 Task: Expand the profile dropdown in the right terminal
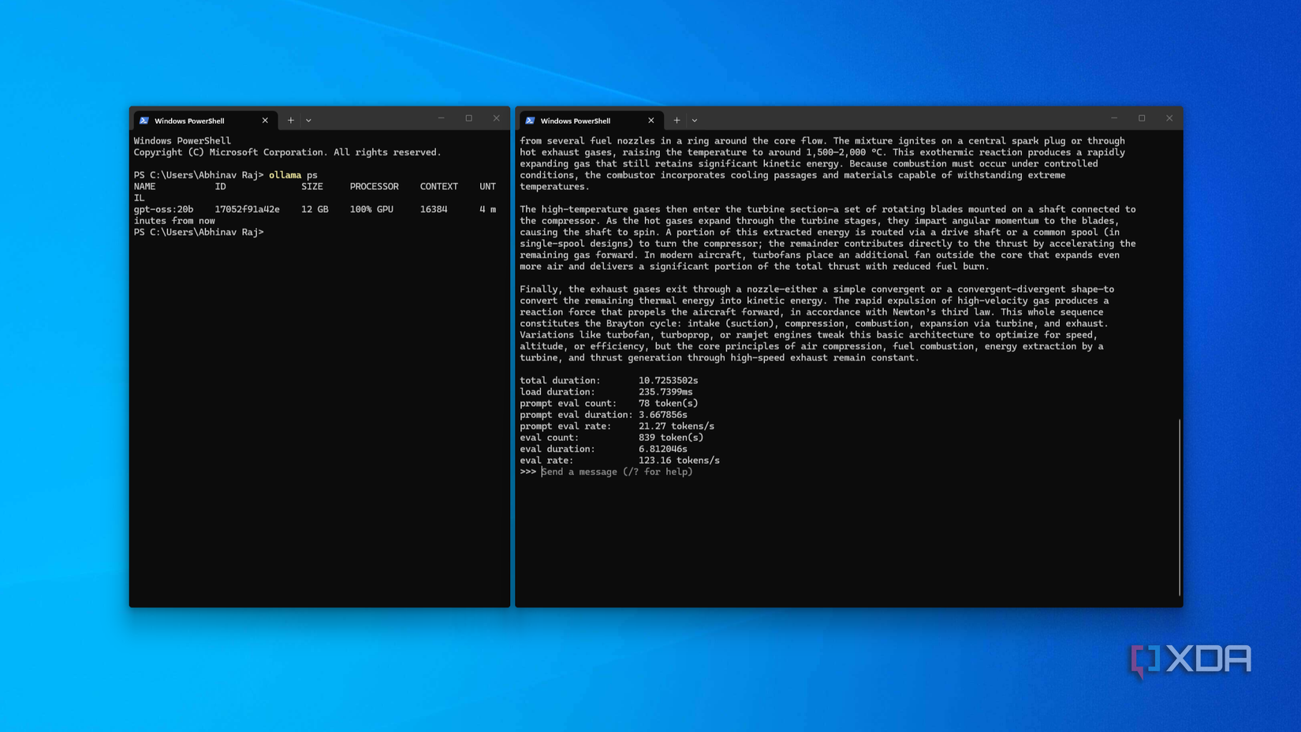(x=695, y=121)
